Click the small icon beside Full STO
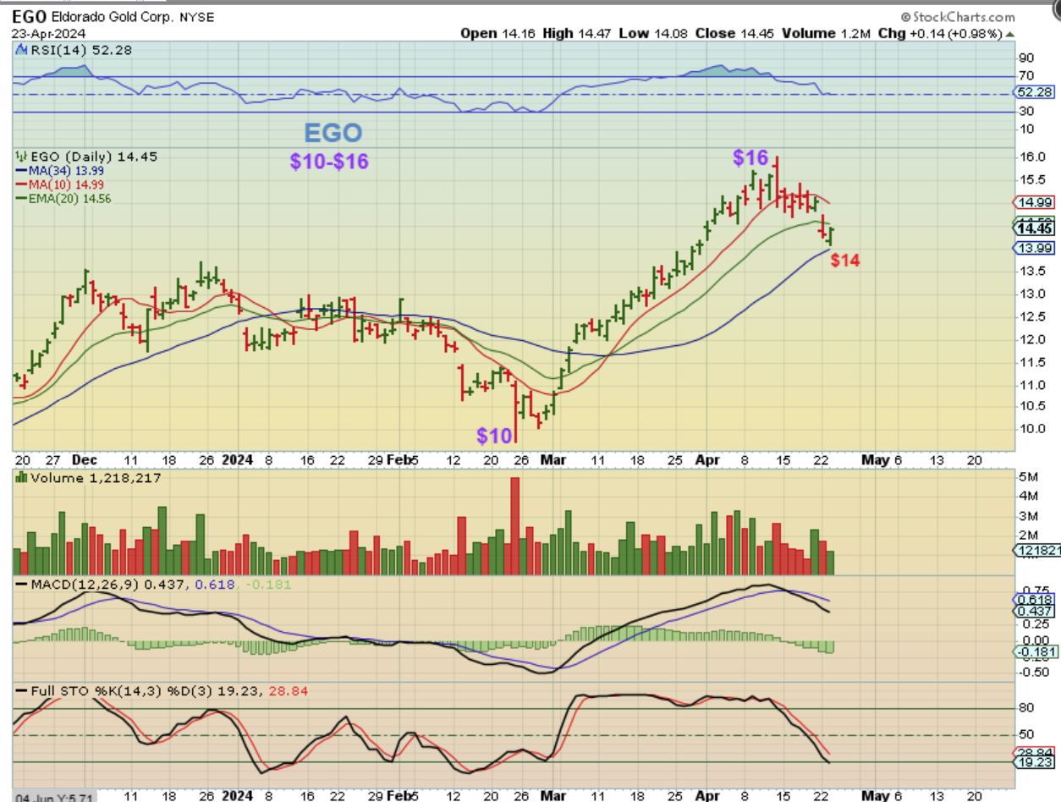The height and width of the screenshot is (802, 1061). 19,691
